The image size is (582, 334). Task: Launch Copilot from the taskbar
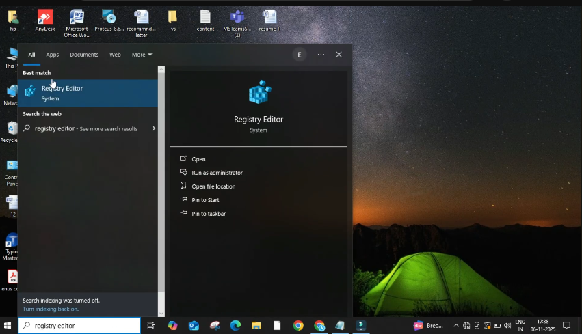click(x=172, y=326)
